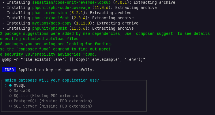Click the 'Which database will your application use?' prompt
Screen dimensions: 215x115
click(x=52, y=80)
